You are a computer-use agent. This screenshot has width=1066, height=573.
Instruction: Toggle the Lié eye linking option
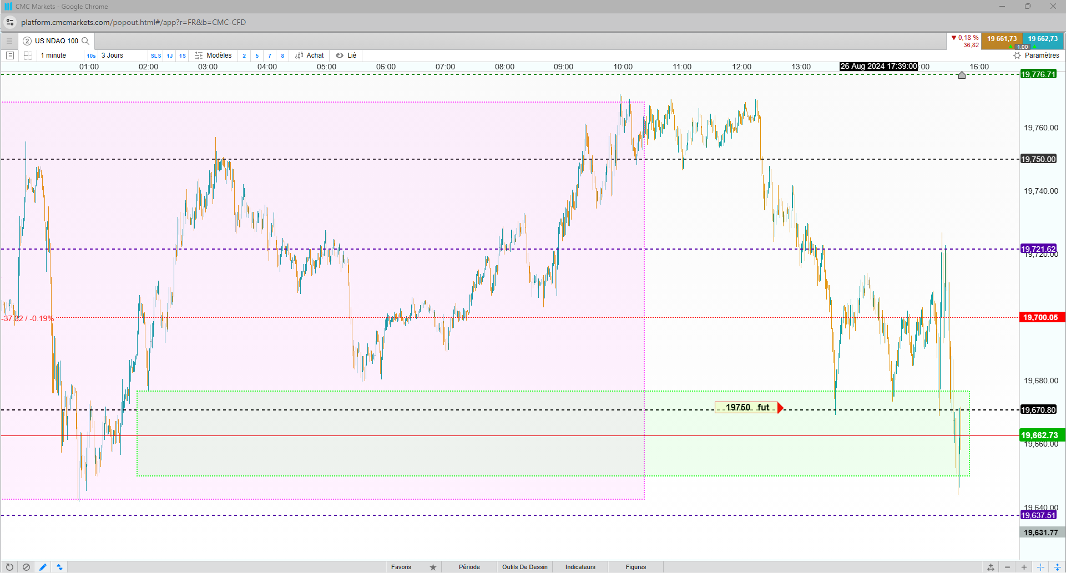pos(346,55)
